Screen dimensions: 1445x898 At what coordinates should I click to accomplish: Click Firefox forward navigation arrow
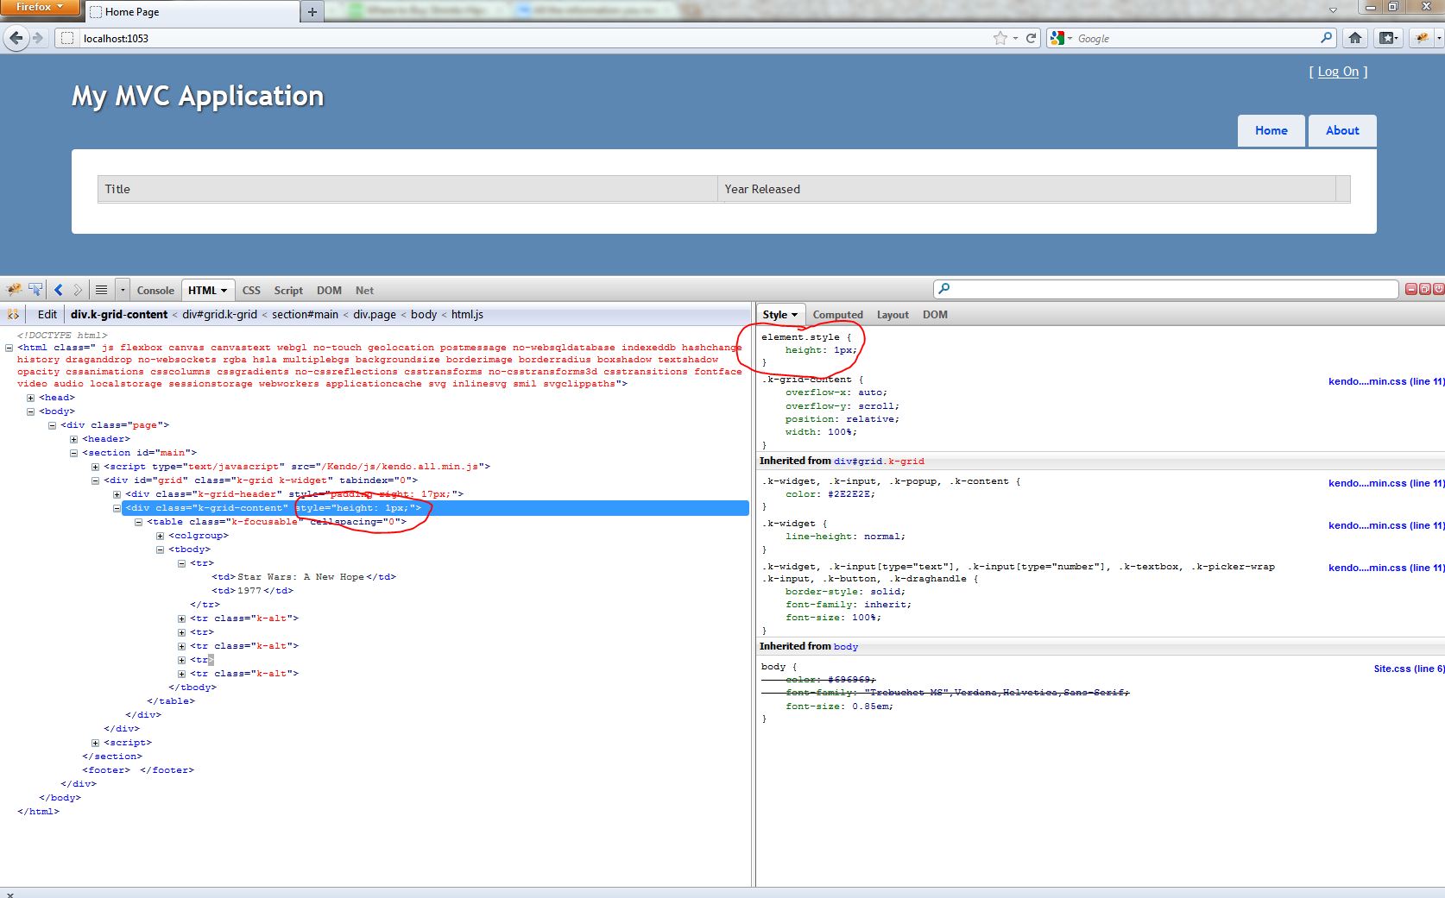tap(38, 38)
